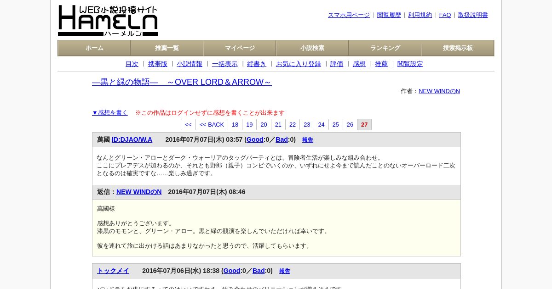
Task: Open the 評価 link
Action: 337,64
